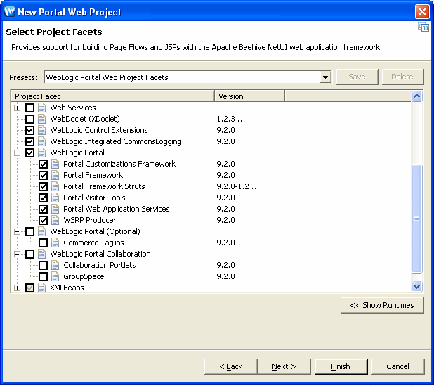Click the WebLogic Control Extensions facet icon
This screenshot has height=386, width=434.
pyautogui.click(x=42, y=130)
